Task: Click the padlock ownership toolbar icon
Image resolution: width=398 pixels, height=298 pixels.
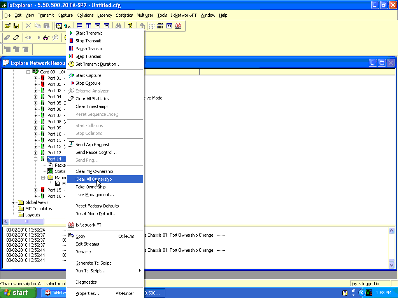Action: click(x=142, y=26)
